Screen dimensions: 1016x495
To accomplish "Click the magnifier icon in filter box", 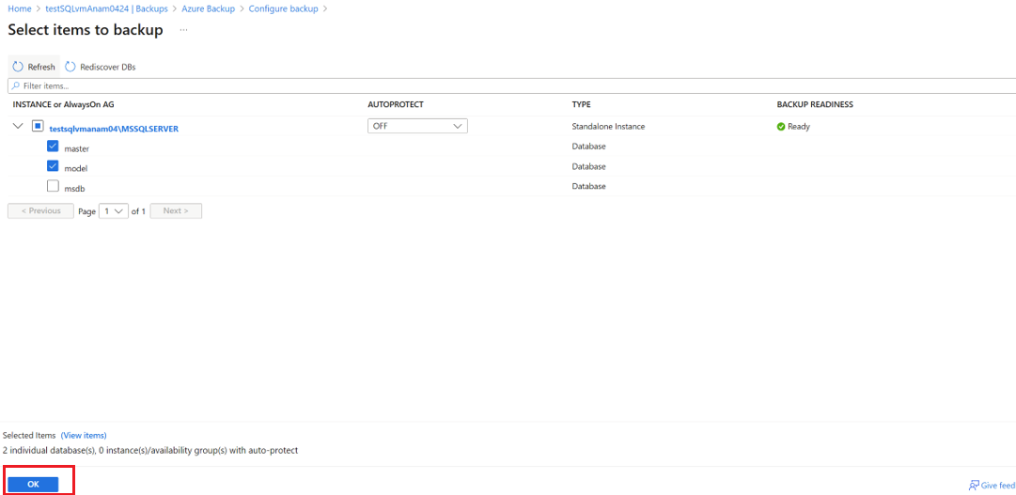I will tap(16, 85).
